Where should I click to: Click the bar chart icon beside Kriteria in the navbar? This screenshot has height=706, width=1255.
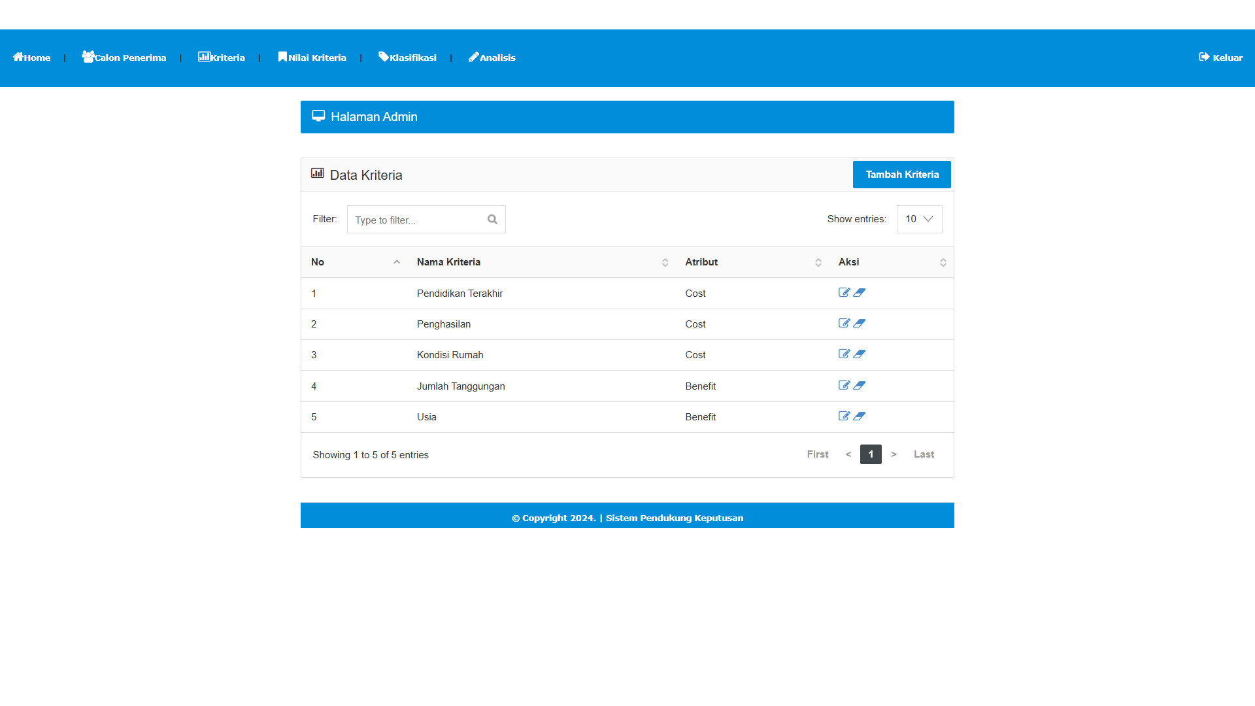204,57
